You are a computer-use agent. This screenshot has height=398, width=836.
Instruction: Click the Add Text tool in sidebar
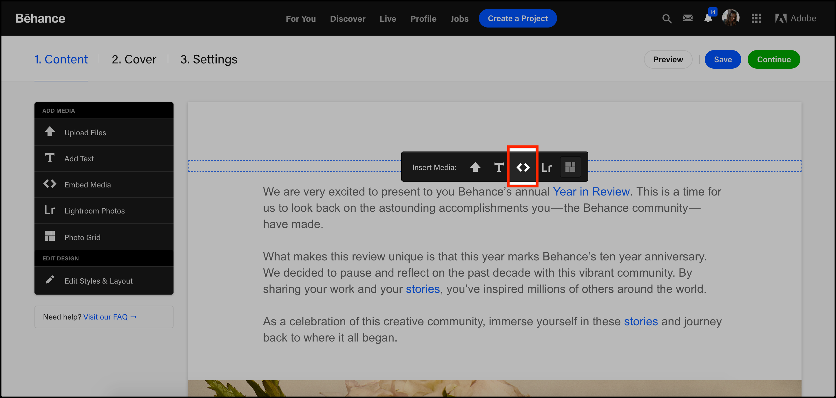click(x=104, y=158)
